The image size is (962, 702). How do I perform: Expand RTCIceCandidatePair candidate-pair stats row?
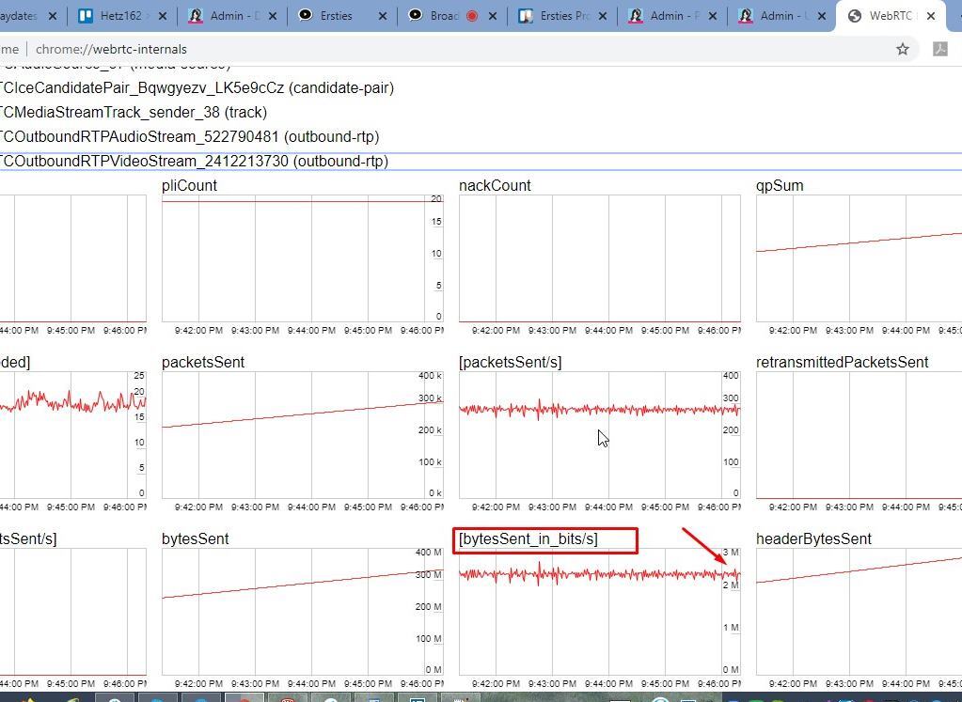pos(197,88)
